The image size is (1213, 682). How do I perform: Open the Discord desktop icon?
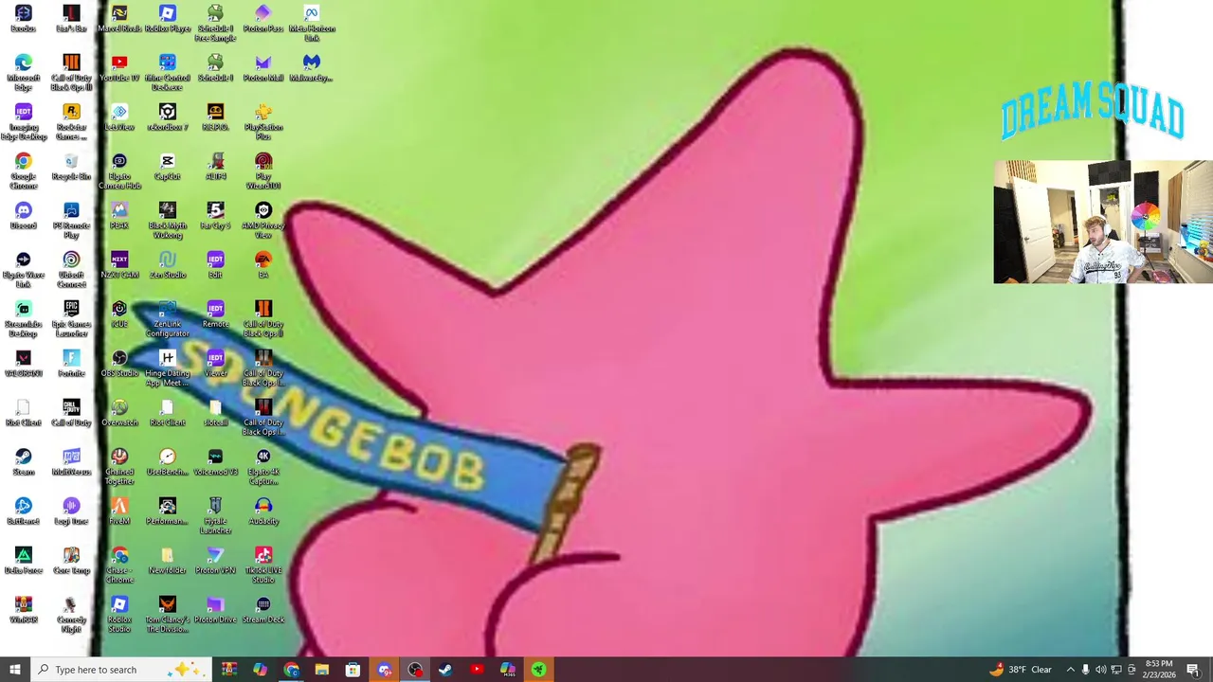[x=24, y=216]
